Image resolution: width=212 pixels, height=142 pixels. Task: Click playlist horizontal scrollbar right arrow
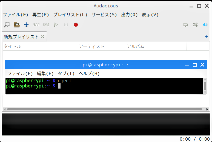click(207, 109)
